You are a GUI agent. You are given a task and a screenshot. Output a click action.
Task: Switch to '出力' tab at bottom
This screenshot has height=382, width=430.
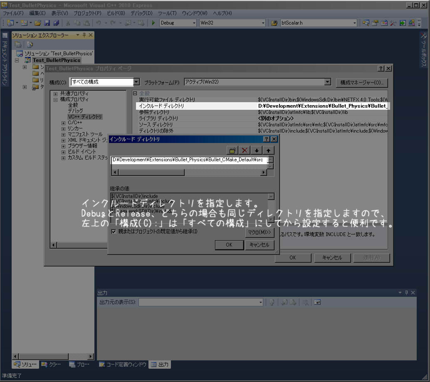pyautogui.click(x=160, y=365)
